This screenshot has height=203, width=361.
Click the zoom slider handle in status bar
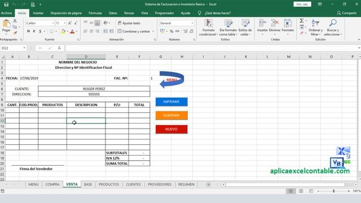coord(333,191)
